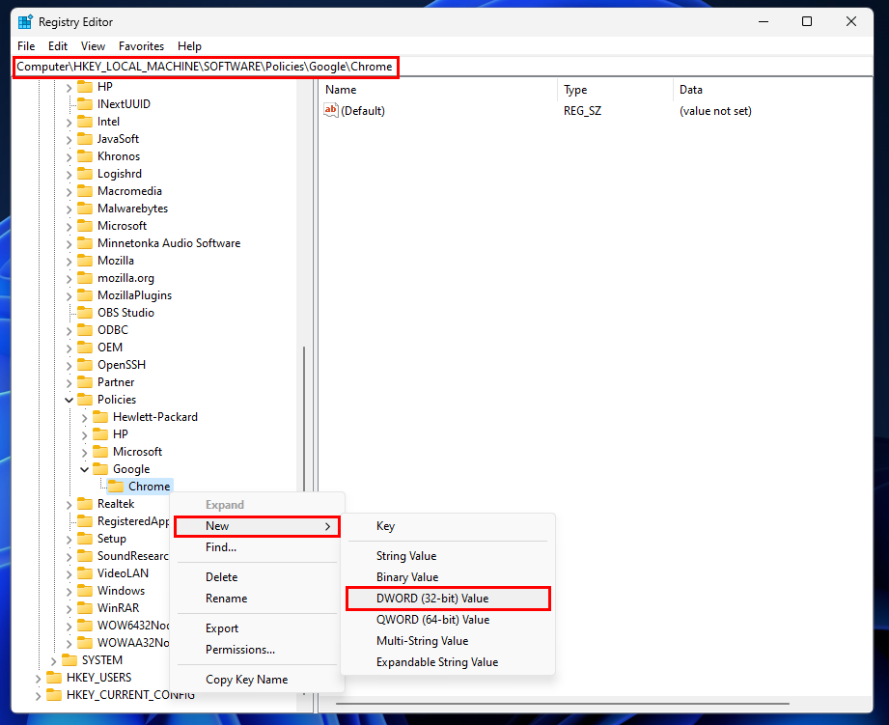This screenshot has height=725, width=889.
Task: Select the Partner key
Action: click(116, 382)
